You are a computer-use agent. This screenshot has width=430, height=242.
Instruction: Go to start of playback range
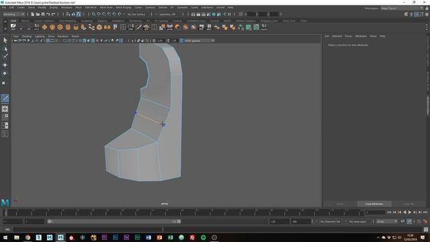click(x=389, y=212)
